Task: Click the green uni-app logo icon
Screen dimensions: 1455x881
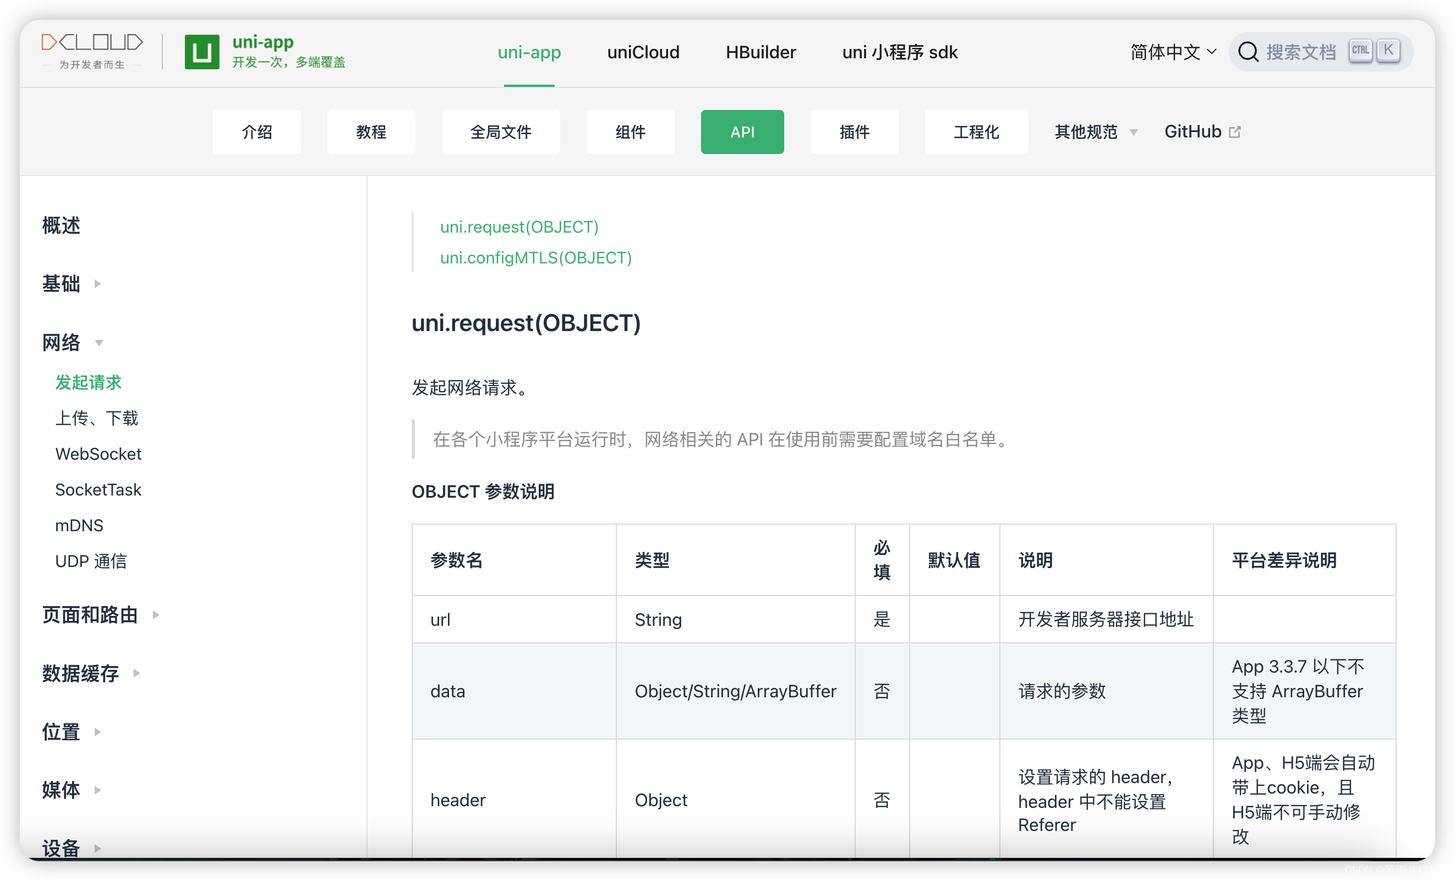Action: (x=201, y=52)
